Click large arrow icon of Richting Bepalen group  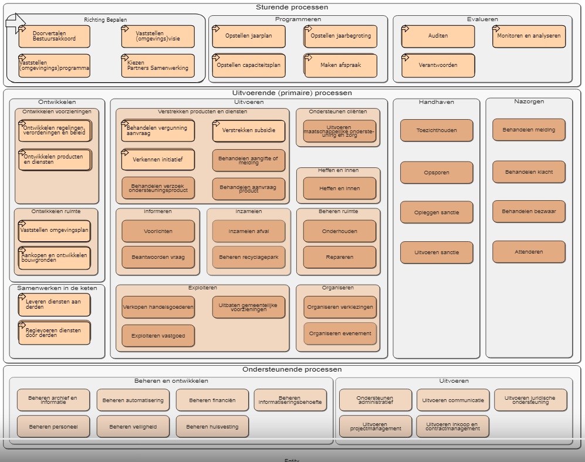point(16,23)
